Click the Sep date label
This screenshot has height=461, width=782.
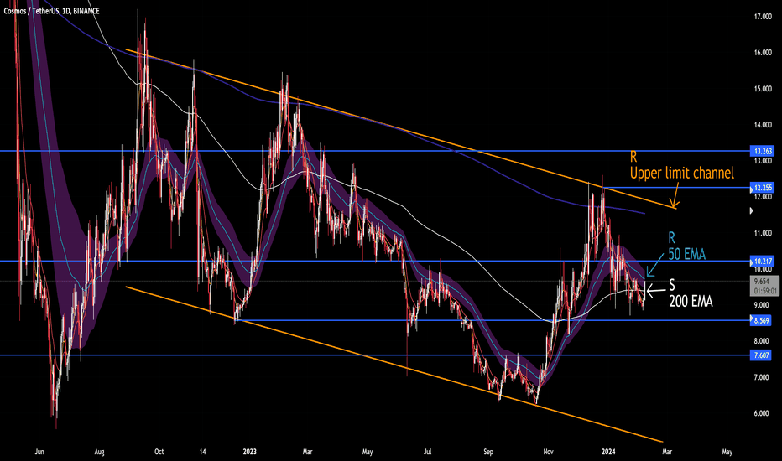[488, 452]
